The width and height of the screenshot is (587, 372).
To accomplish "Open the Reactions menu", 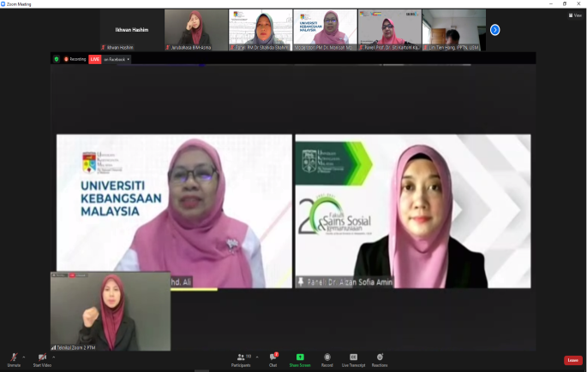I will click(380, 358).
